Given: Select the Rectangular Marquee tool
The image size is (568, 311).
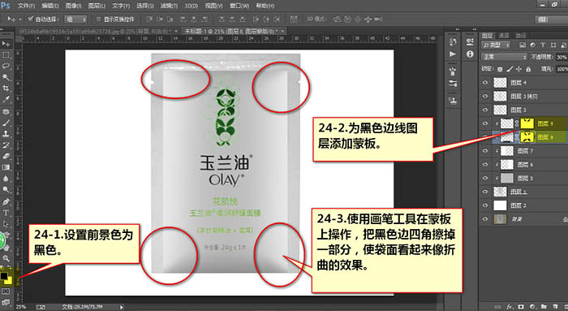Looking at the screenshot, I should pyautogui.click(x=6, y=55).
